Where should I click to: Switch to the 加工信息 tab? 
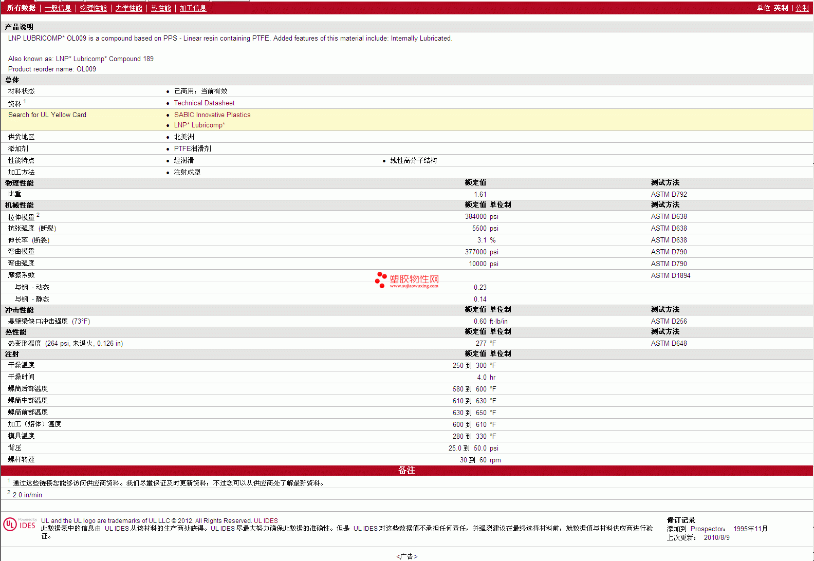point(193,8)
